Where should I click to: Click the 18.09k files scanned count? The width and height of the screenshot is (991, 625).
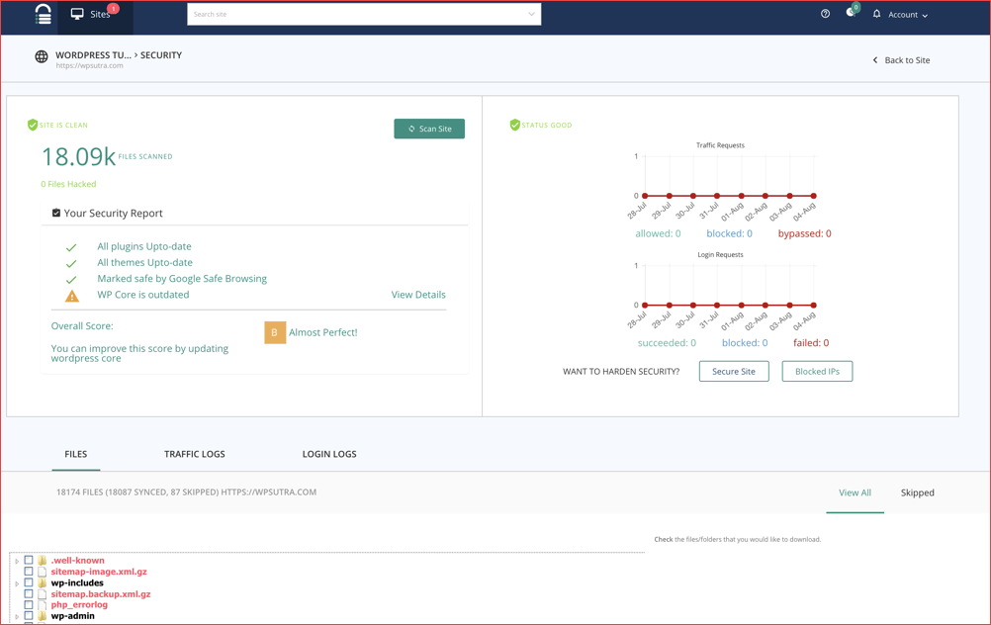[78, 156]
